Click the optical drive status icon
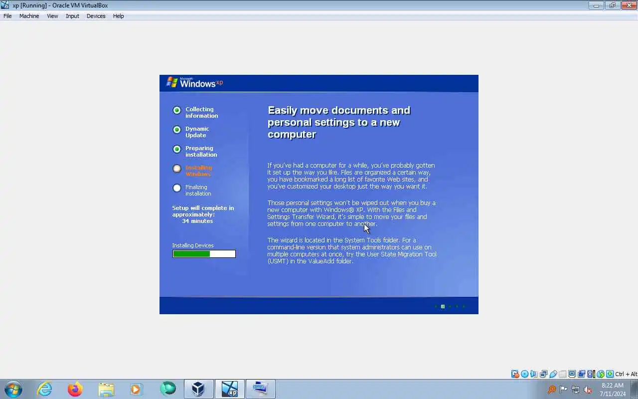 click(524, 374)
